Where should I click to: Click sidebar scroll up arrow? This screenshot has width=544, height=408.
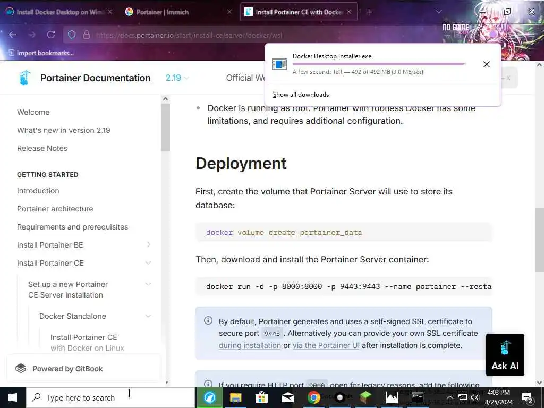point(166,99)
